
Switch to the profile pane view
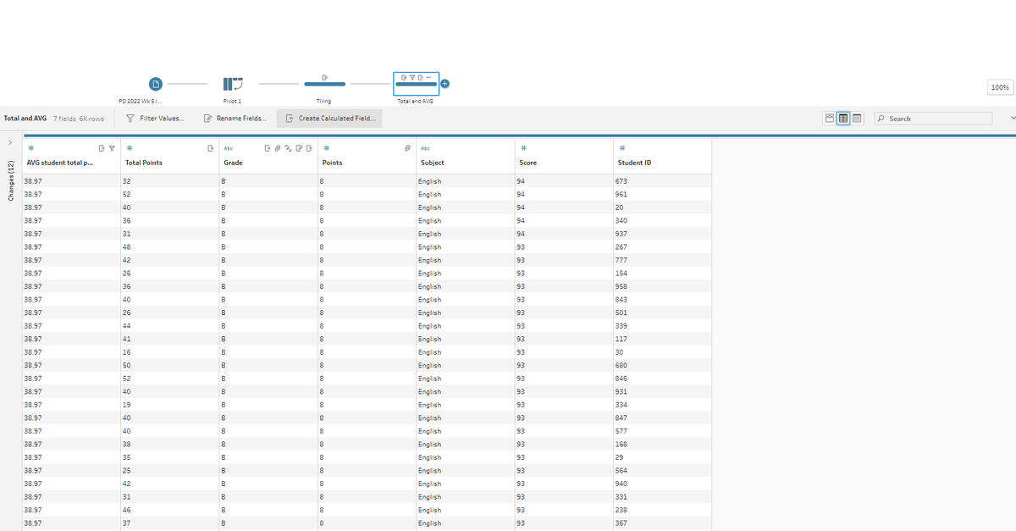pyautogui.click(x=830, y=119)
